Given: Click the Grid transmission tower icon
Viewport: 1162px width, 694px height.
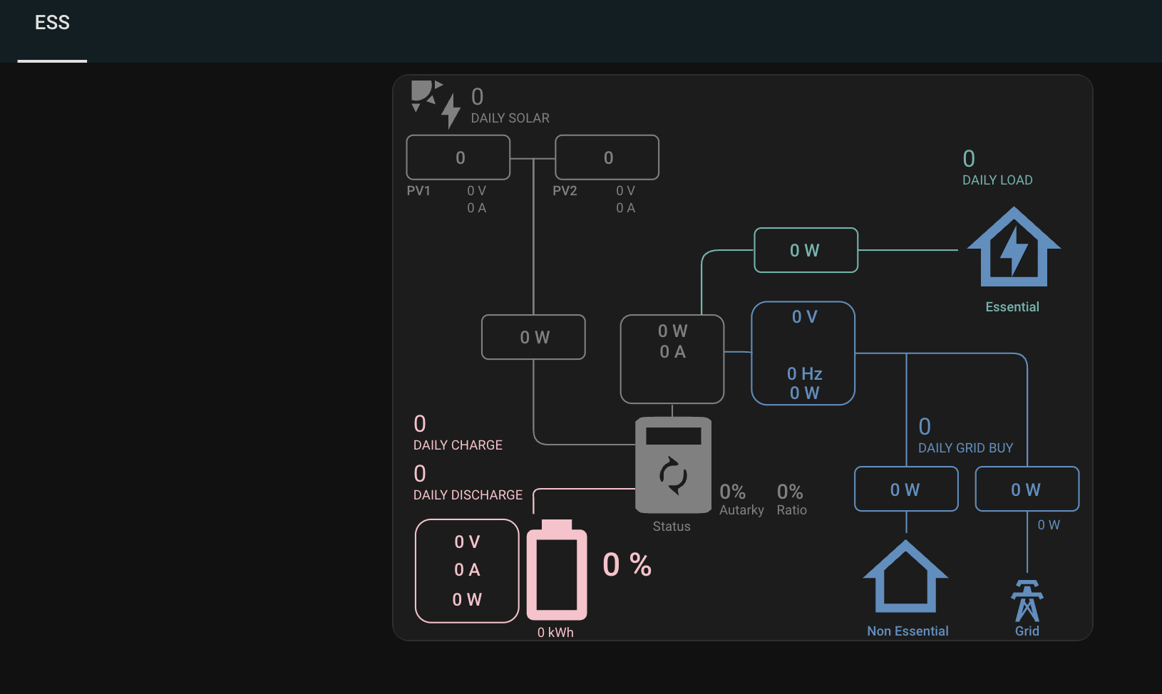Looking at the screenshot, I should [1027, 601].
